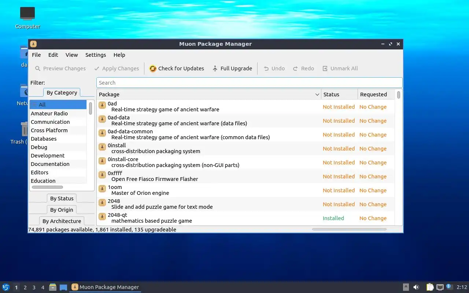The width and height of the screenshot is (469, 293).
Task: Click the 0xffff package icon
Action: [102, 175]
